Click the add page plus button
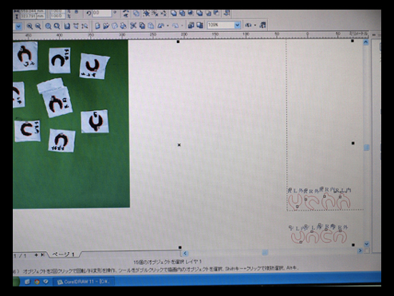The height and width of the screenshot is (296, 394). pos(36,255)
